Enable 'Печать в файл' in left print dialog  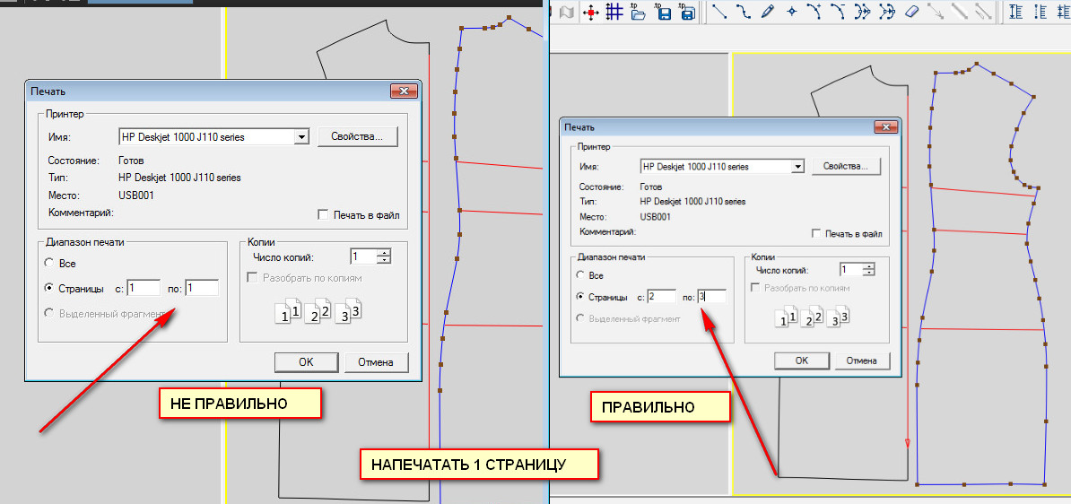pos(324,215)
